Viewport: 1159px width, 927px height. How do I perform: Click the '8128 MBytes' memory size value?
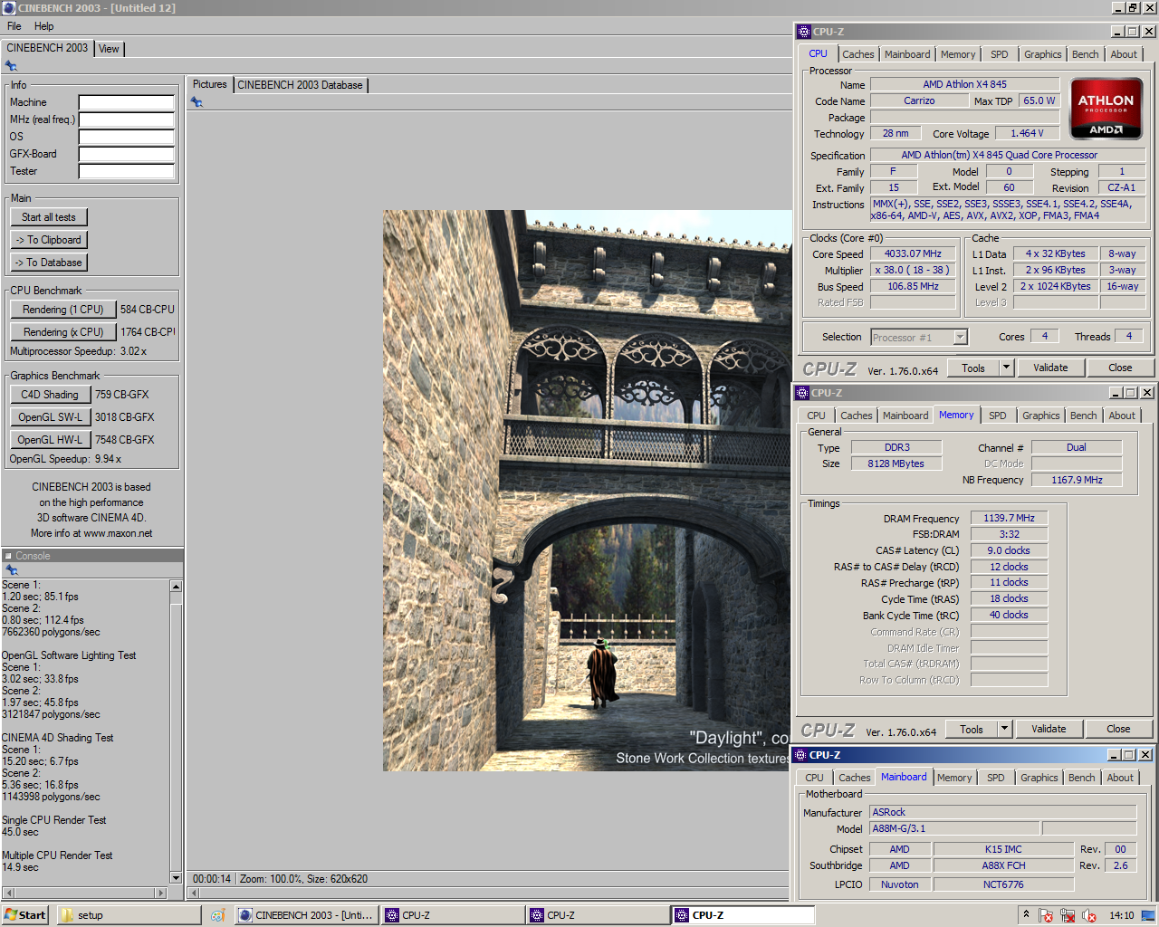[x=896, y=463]
